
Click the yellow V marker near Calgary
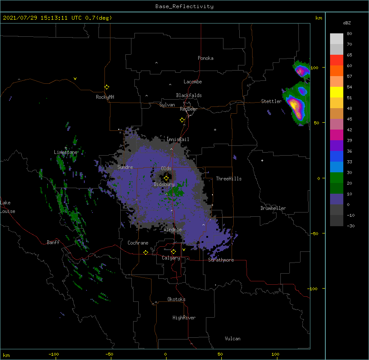tap(184, 250)
